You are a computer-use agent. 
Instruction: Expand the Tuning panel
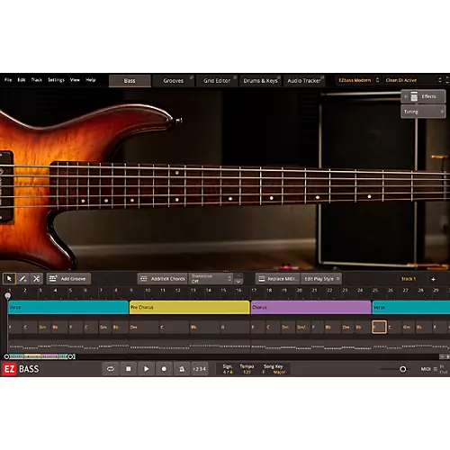click(x=423, y=112)
